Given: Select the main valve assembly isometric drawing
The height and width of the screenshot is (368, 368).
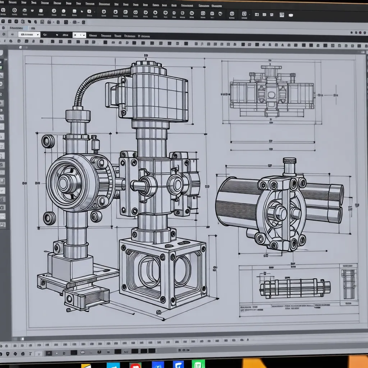Looking at the screenshot, I should 122,185.
